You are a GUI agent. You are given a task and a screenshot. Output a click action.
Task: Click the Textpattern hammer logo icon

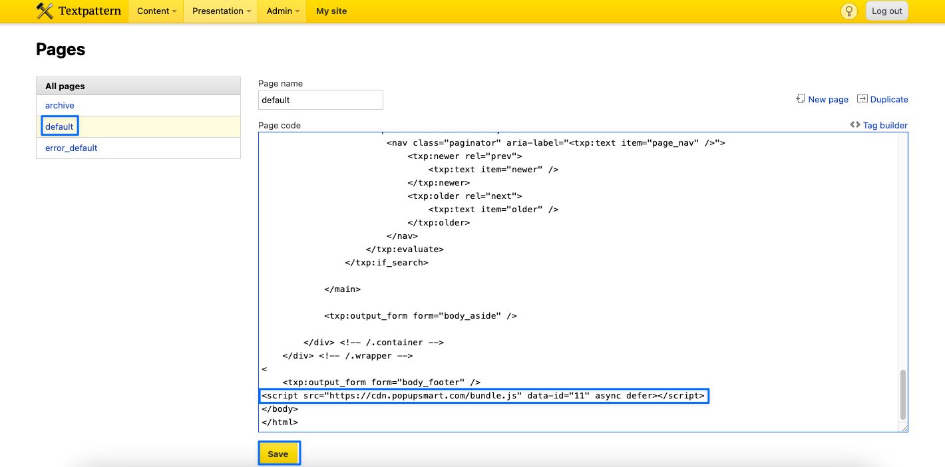[45, 11]
